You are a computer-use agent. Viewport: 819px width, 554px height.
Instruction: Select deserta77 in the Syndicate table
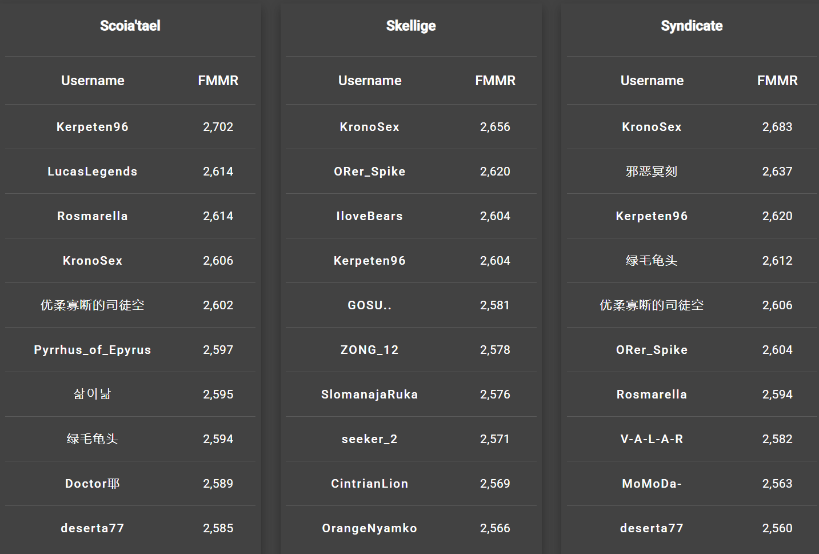tap(652, 528)
